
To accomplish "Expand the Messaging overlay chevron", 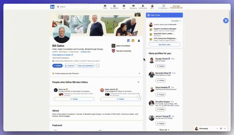I will pyautogui.click(x=225, y=129).
